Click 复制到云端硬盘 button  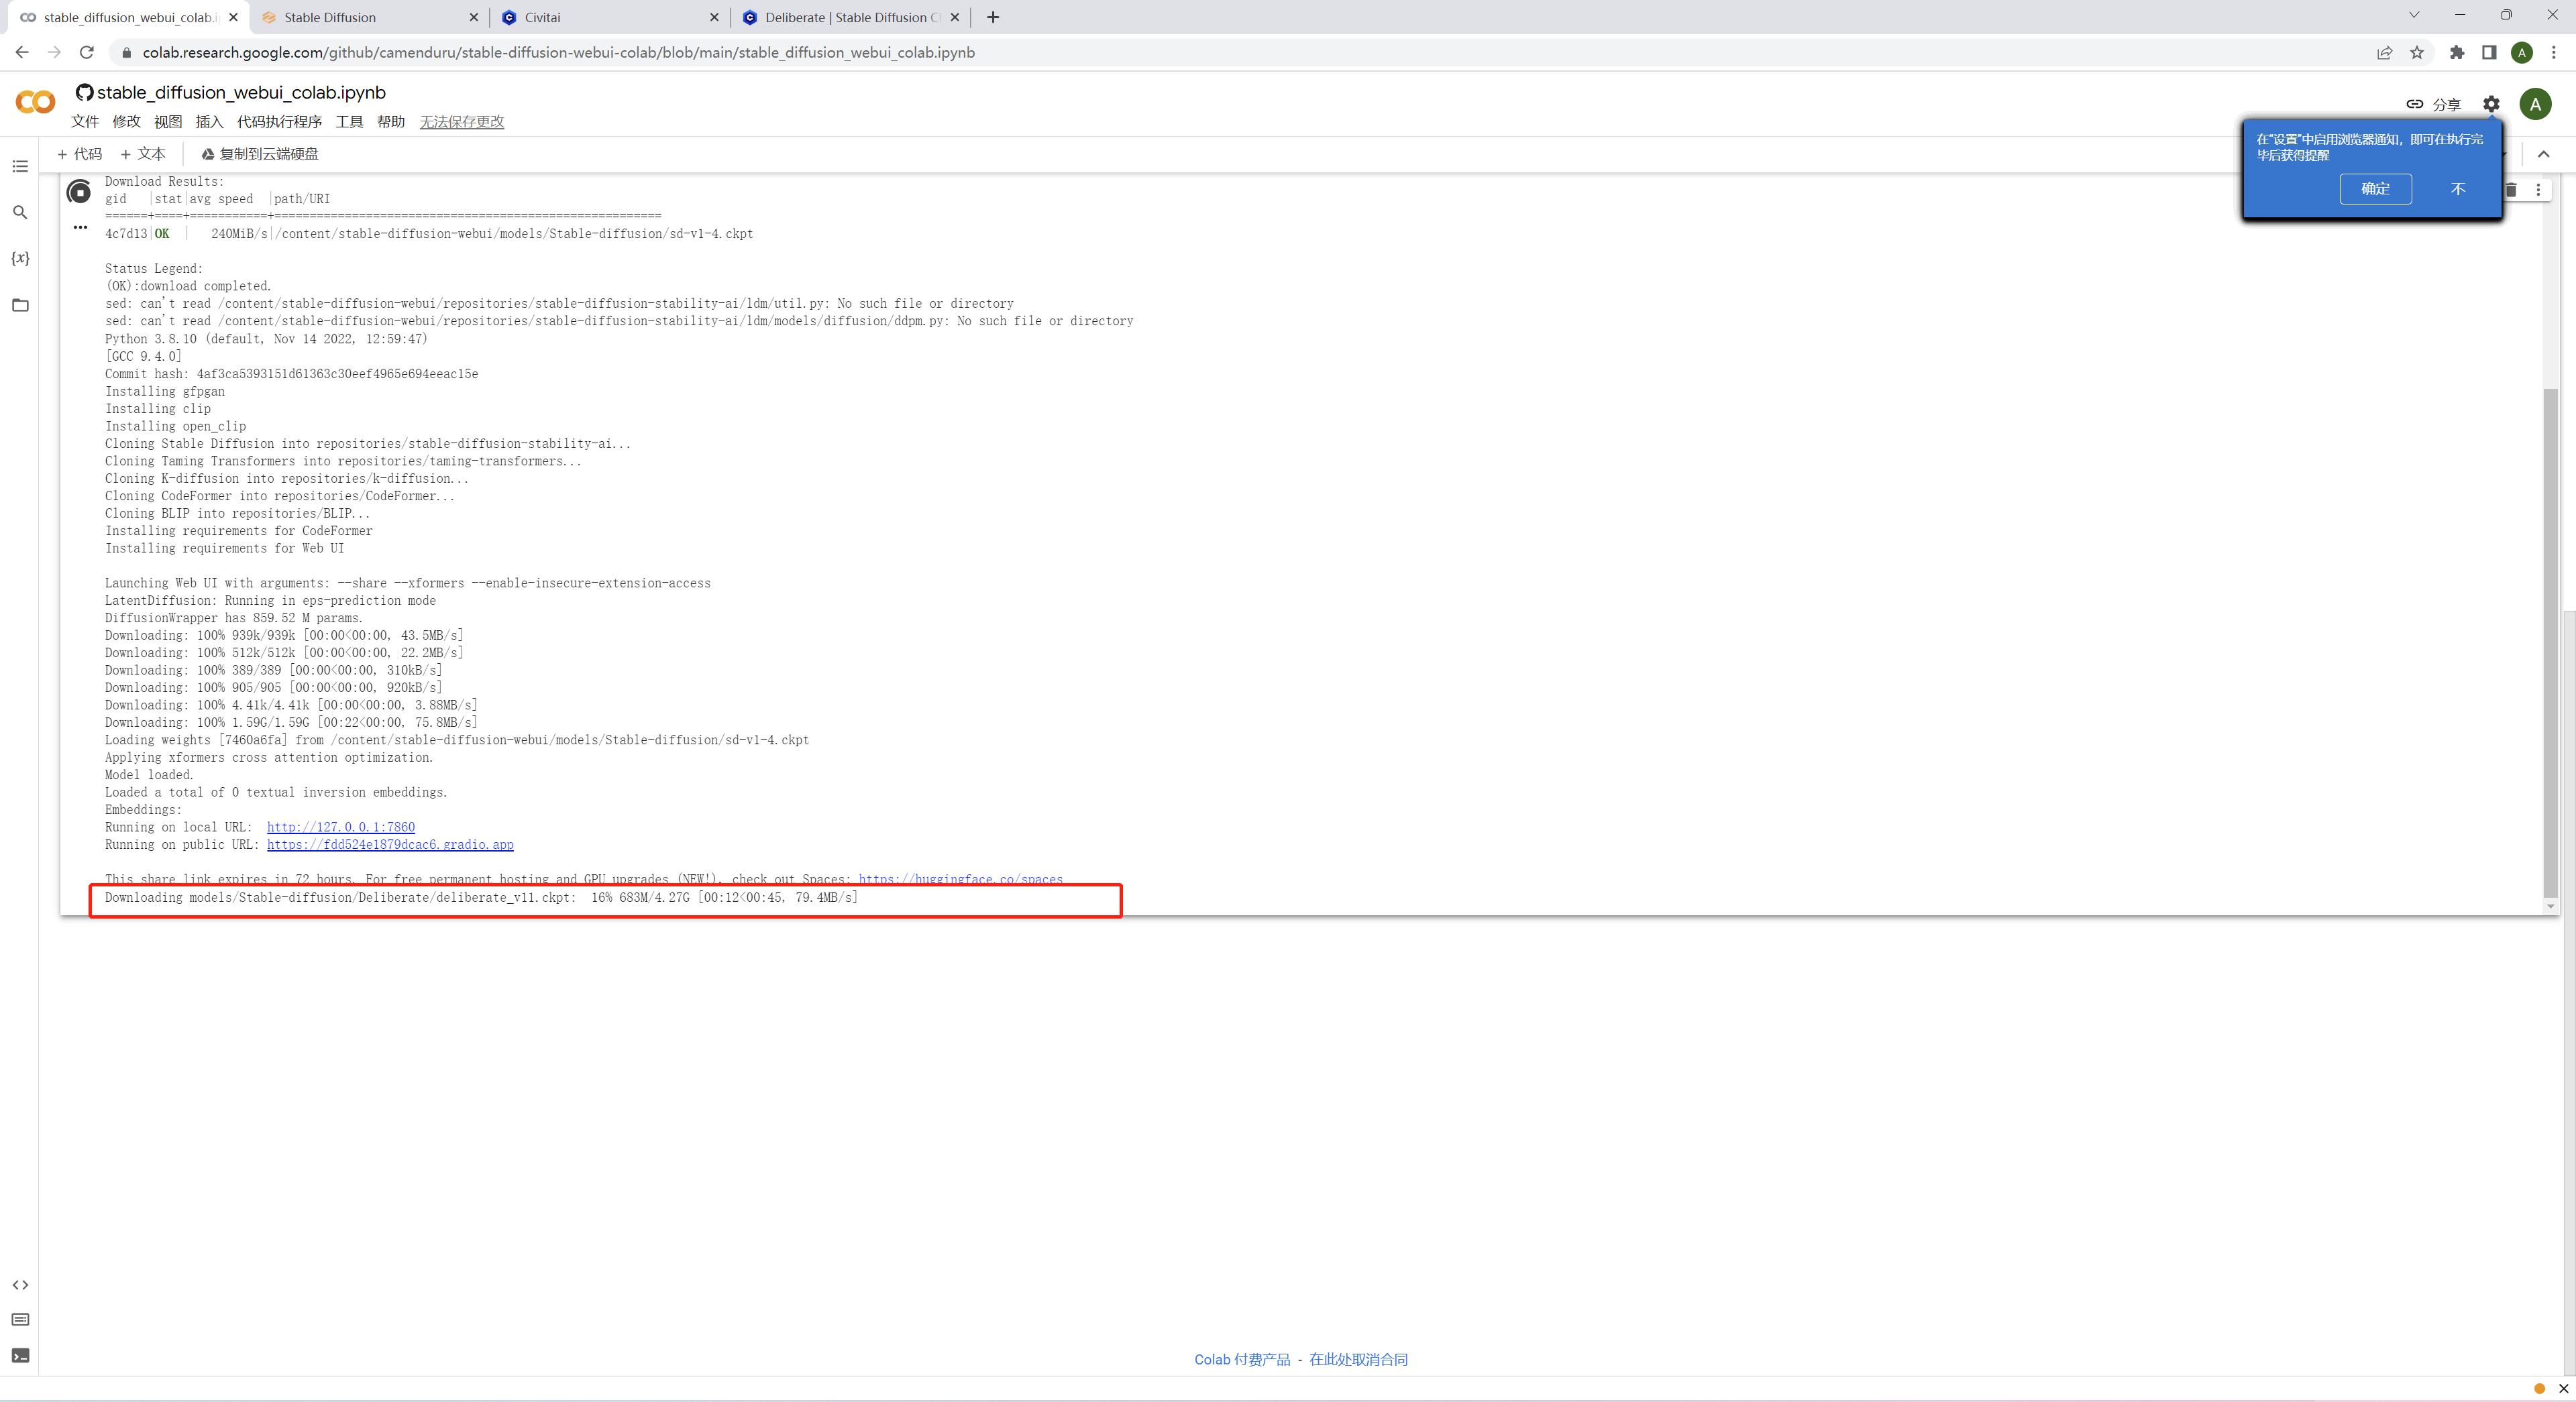(260, 154)
